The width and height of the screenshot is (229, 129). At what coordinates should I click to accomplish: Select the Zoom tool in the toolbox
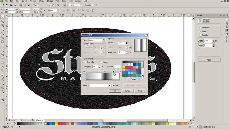click(x=3, y=29)
